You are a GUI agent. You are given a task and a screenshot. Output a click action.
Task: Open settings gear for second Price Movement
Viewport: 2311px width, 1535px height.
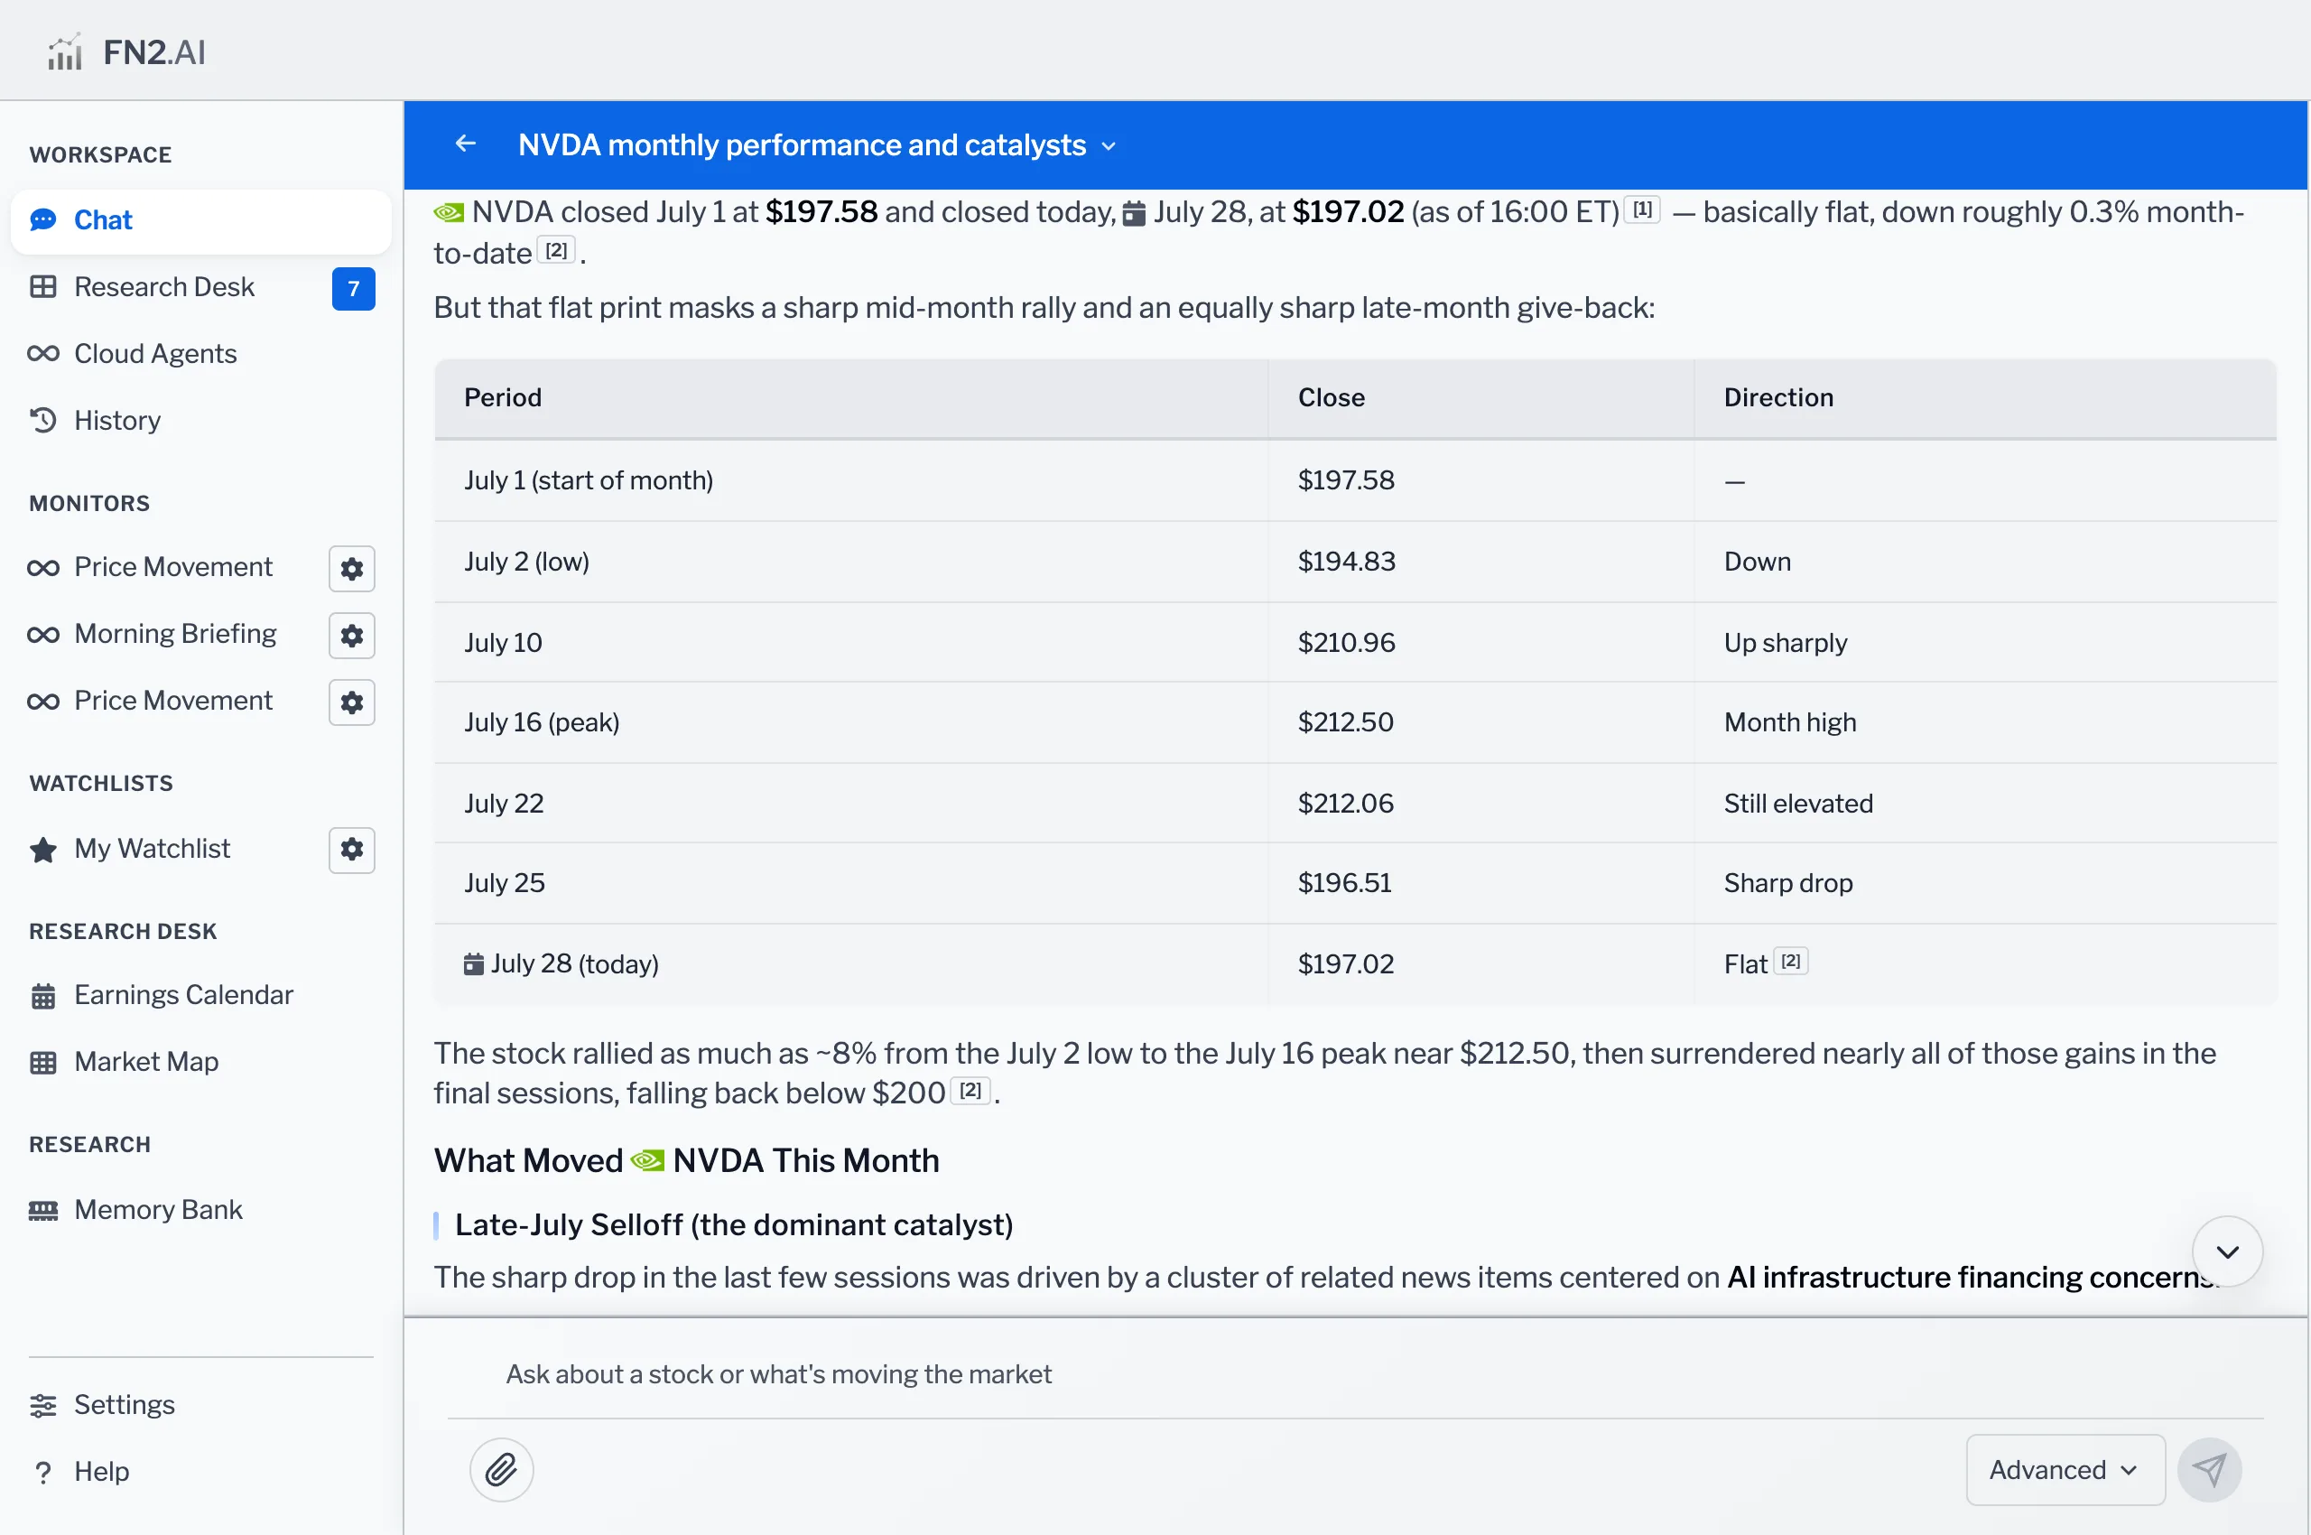[352, 702]
